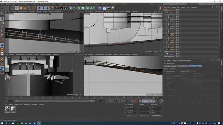Open search in Object Manager
The width and height of the screenshot is (223, 125).
point(212,7)
